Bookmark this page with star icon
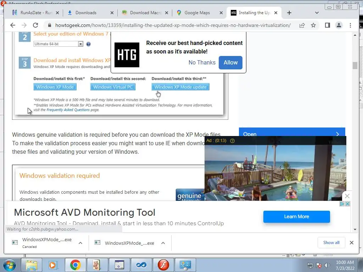The image size is (363, 272). click(313, 25)
